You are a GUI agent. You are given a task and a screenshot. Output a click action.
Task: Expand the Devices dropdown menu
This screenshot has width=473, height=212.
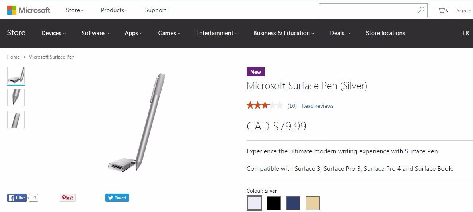coord(53,33)
